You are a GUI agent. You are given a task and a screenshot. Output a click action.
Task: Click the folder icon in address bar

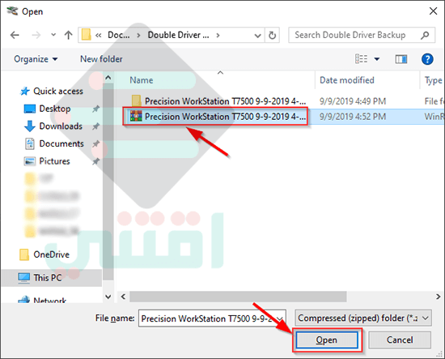(x=87, y=35)
